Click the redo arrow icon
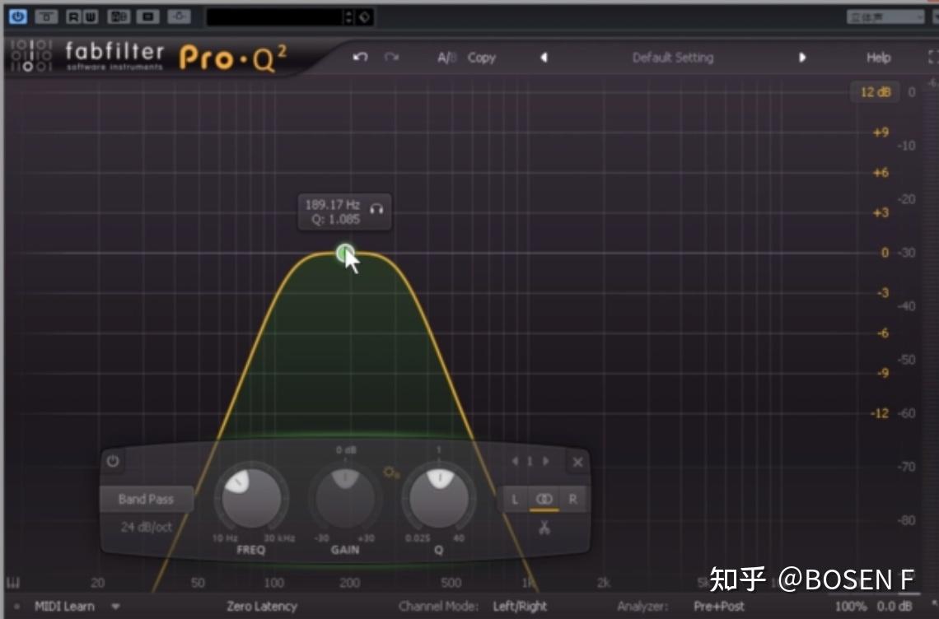This screenshot has width=939, height=619. (x=391, y=57)
